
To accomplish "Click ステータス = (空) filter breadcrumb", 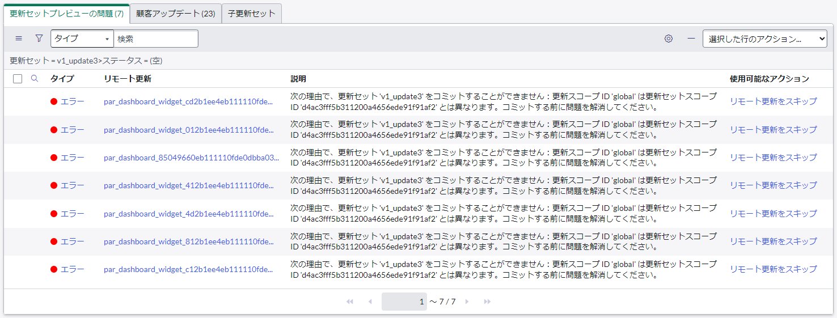I will pyautogui.click(x=132, y=61).
